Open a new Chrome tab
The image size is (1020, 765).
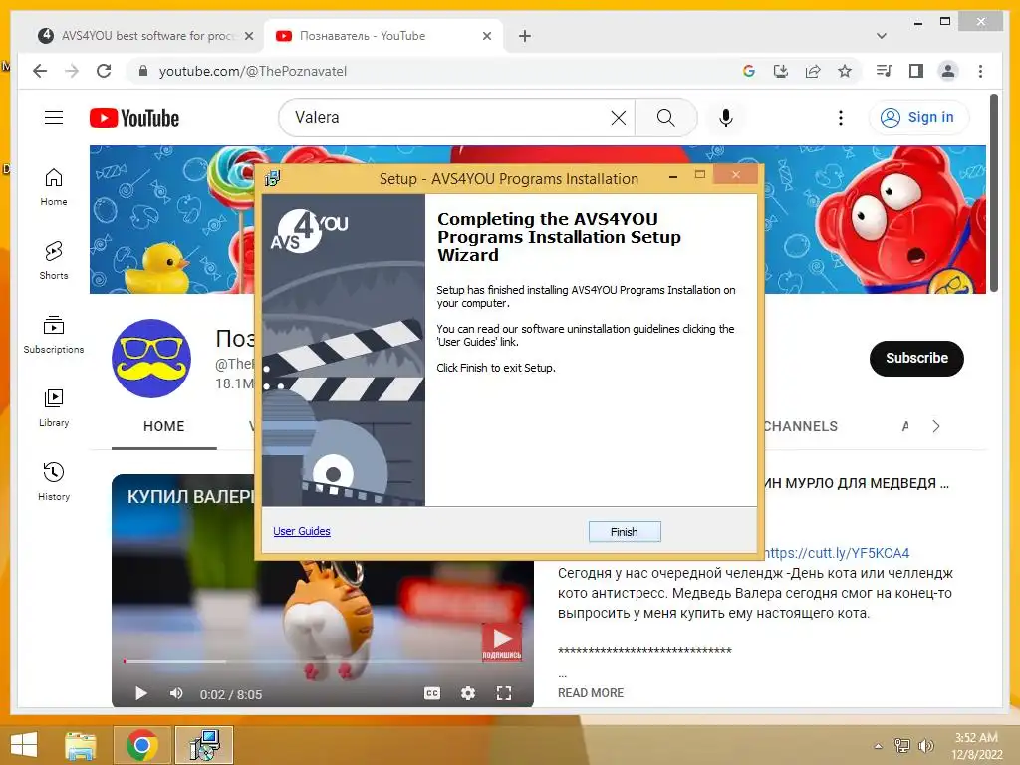tap(524, 36)
